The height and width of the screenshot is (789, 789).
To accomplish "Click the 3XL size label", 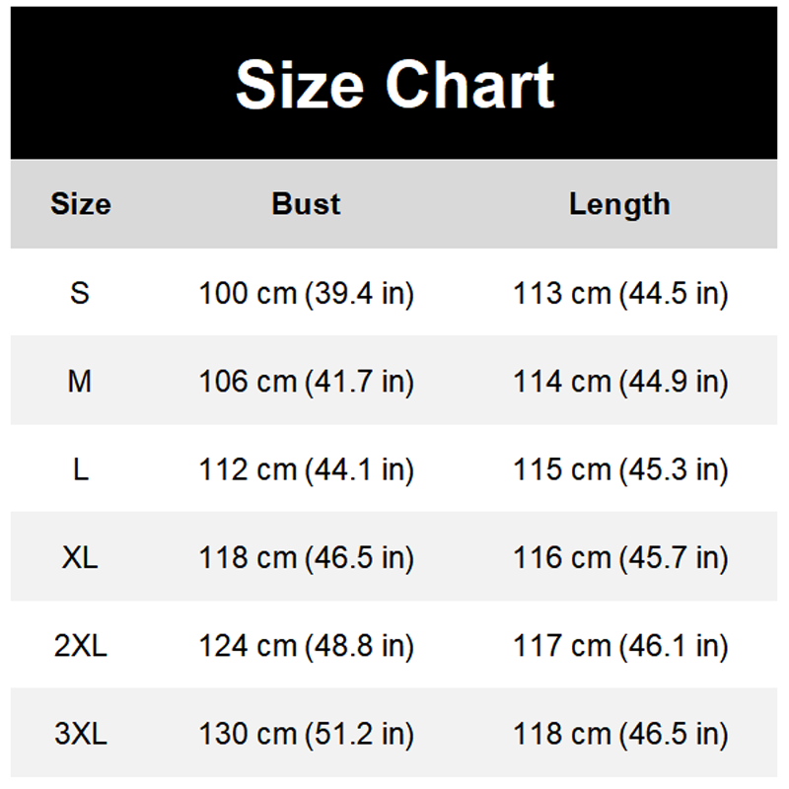I will point(81,734).
